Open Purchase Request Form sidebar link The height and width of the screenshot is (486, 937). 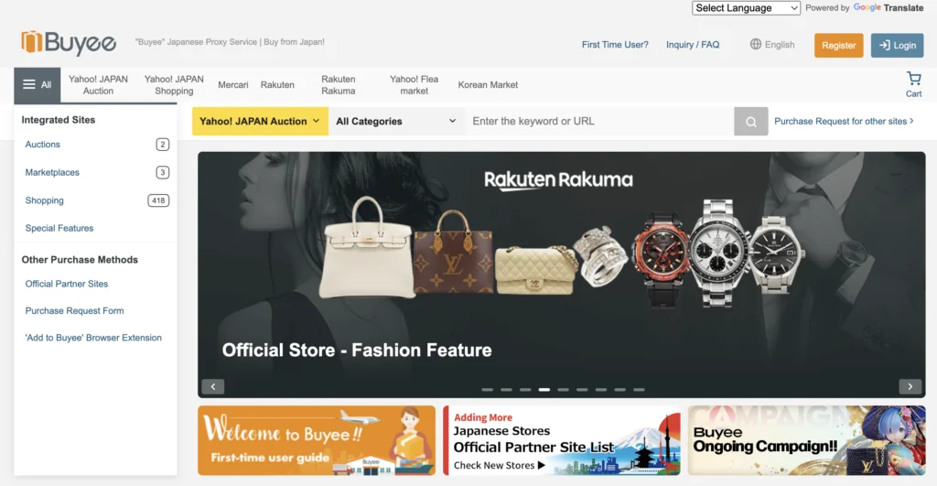pos(74,311)
